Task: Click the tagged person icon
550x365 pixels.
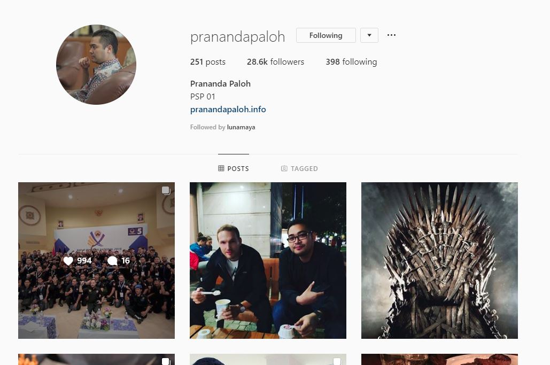Action: click(284, 169)
